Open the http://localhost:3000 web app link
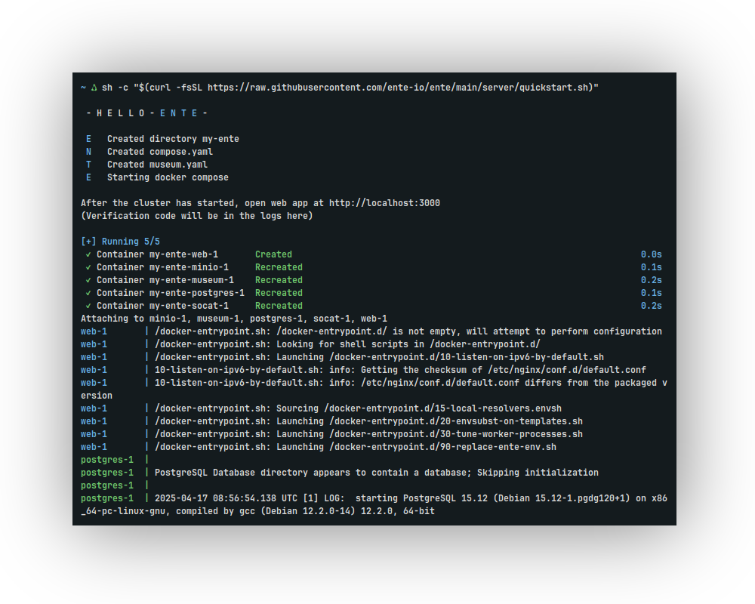 384,203
